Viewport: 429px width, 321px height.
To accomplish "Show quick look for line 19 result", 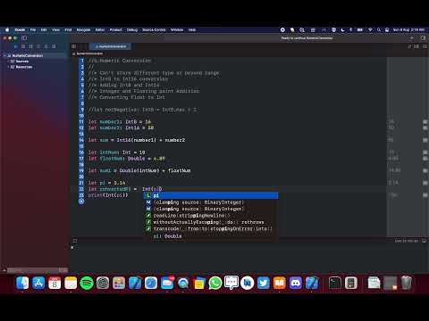I will coord(425,170).
